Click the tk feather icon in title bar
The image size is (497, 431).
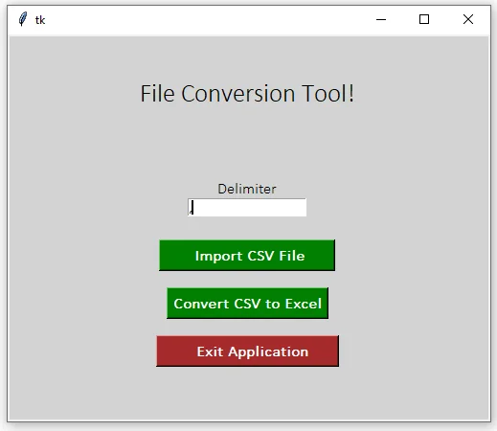[x=23, y=19]
